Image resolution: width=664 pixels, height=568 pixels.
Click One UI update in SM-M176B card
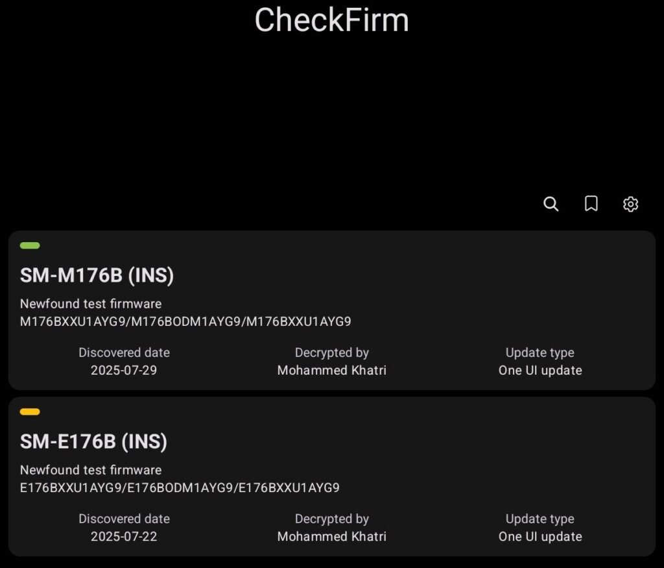[539, 371]
